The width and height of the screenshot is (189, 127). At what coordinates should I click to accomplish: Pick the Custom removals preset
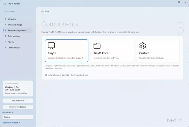(x=158, y=51)
